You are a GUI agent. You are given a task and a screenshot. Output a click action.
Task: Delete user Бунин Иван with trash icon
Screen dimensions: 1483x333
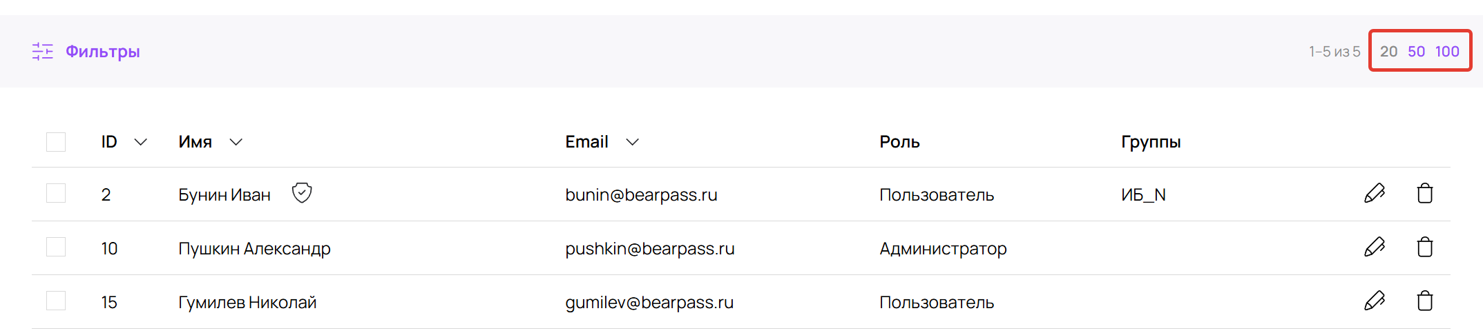point(1424,194)
